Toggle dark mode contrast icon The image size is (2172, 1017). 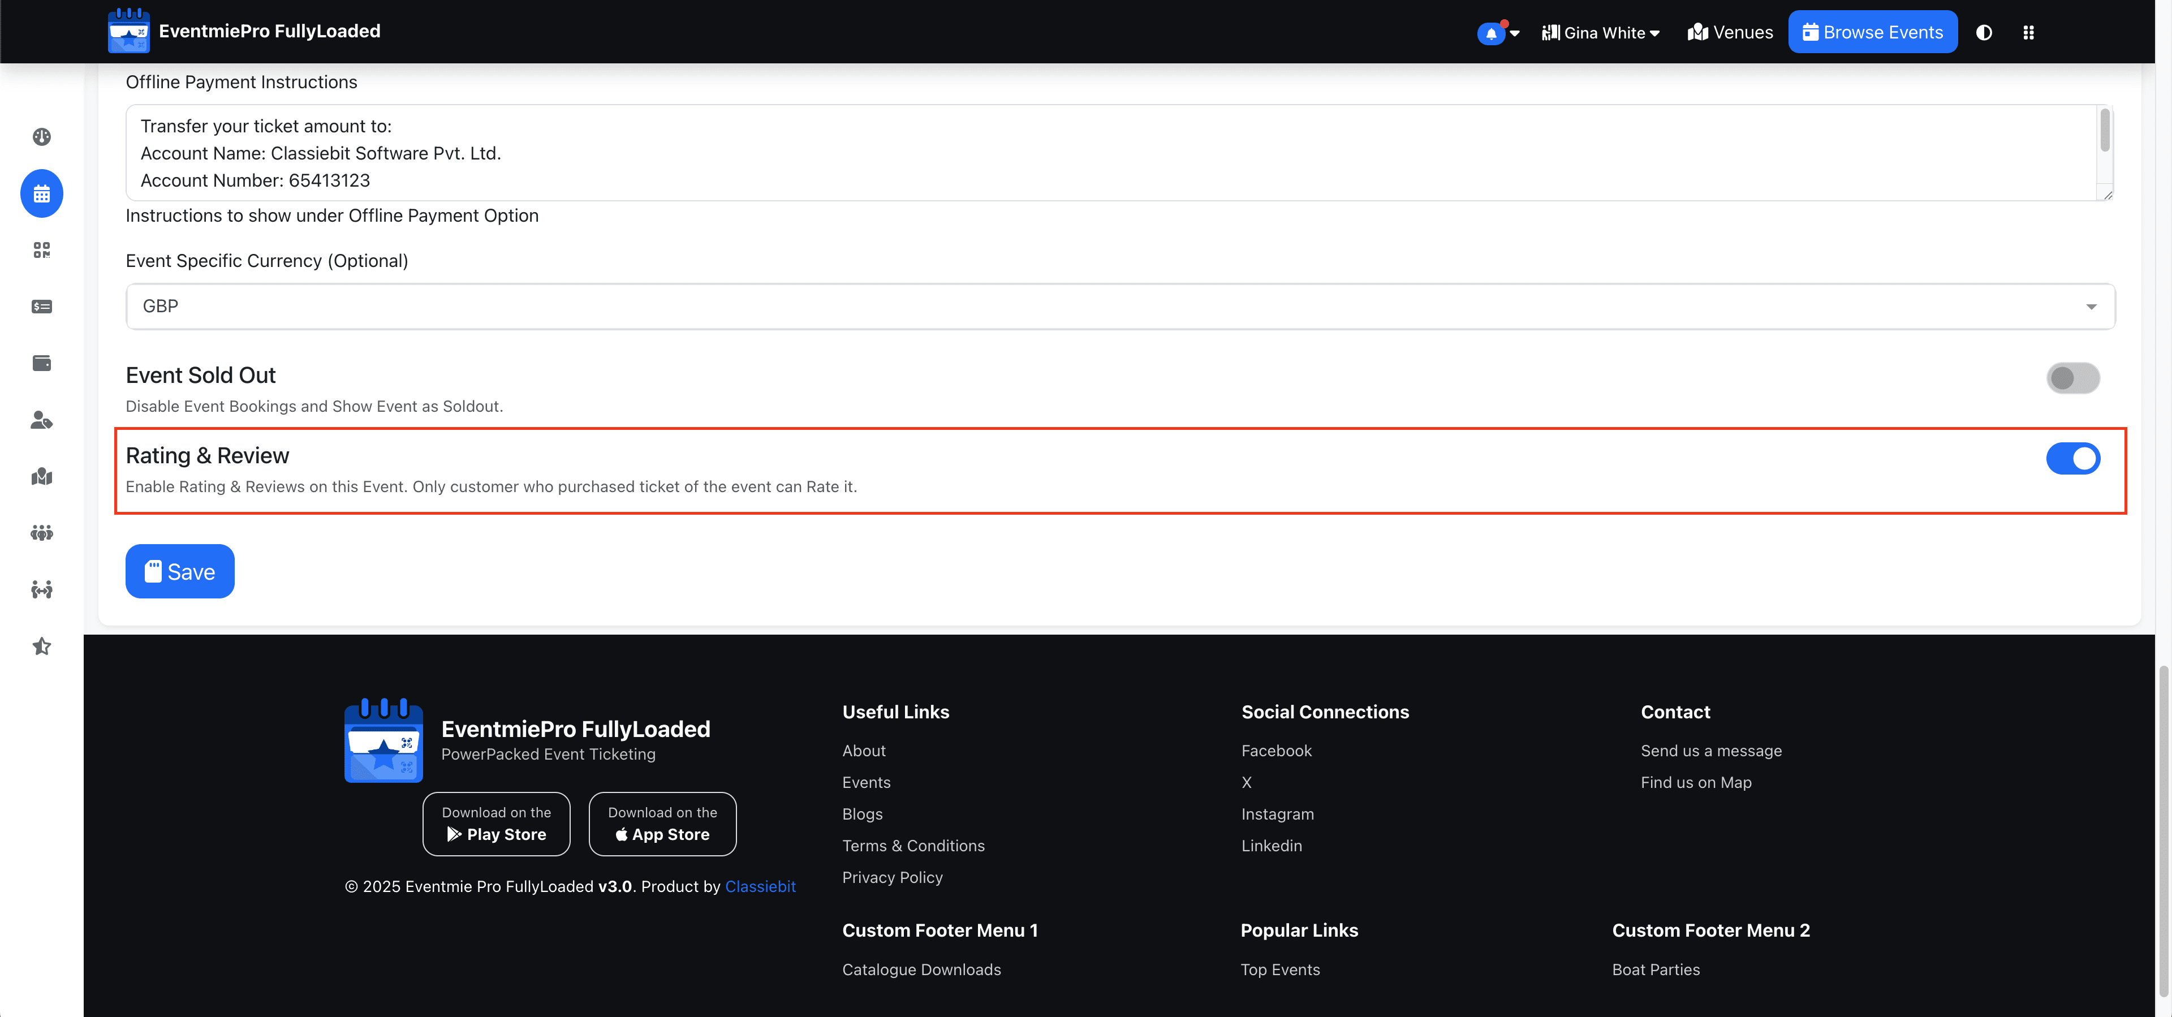coord(1984,32)
